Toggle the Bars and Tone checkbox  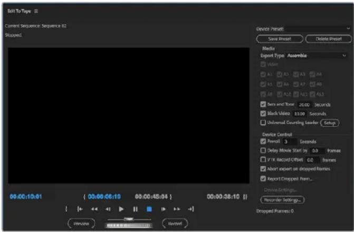click(x=263, y=104)
